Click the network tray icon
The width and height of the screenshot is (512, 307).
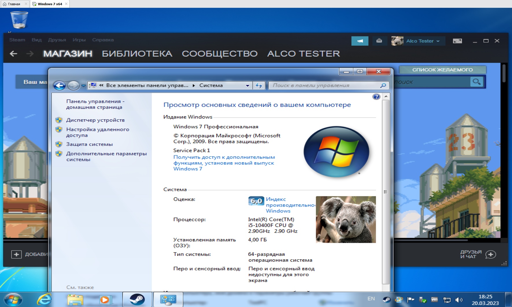coord(447,300)
